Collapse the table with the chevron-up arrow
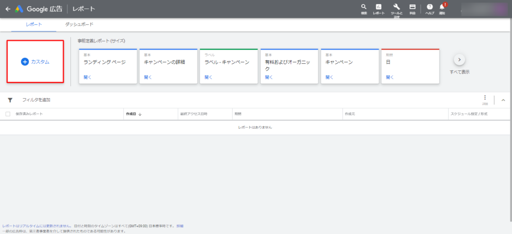This screenshot has width=512, height=234. coord(503,100)
